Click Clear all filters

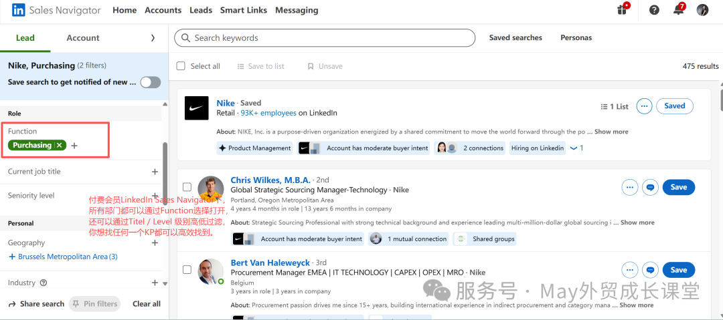[x=146, y=304]
